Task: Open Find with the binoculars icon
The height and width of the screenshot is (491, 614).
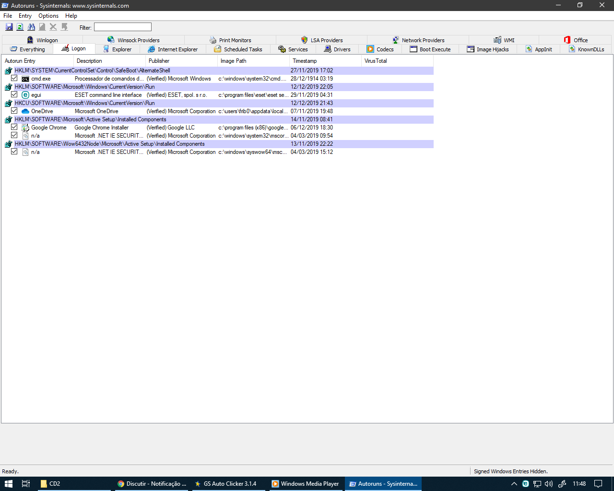Action: [x=31, y=27]
